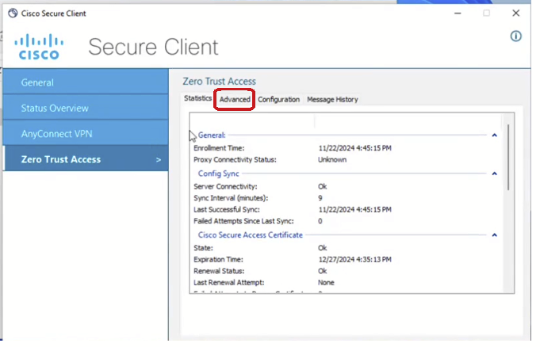This screenshot has width=540, height=347.
Task: Click the statistics panel vertical scrollbar
Action: point(508,158)
